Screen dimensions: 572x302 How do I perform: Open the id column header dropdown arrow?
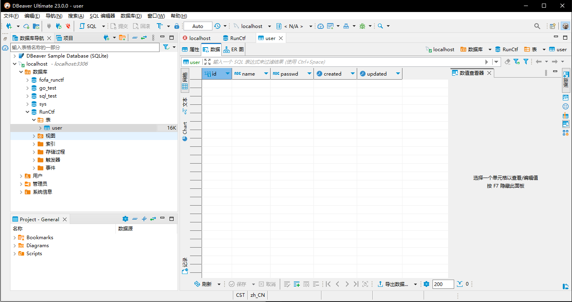228,74
